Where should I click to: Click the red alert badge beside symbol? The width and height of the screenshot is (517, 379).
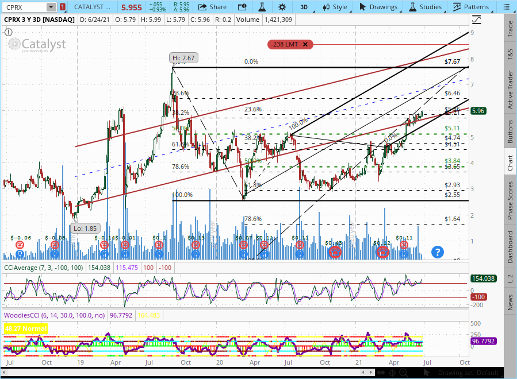pos(62,7)
